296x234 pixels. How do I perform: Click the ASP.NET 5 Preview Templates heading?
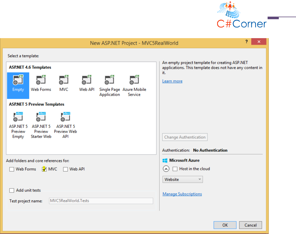click(37, 104)
